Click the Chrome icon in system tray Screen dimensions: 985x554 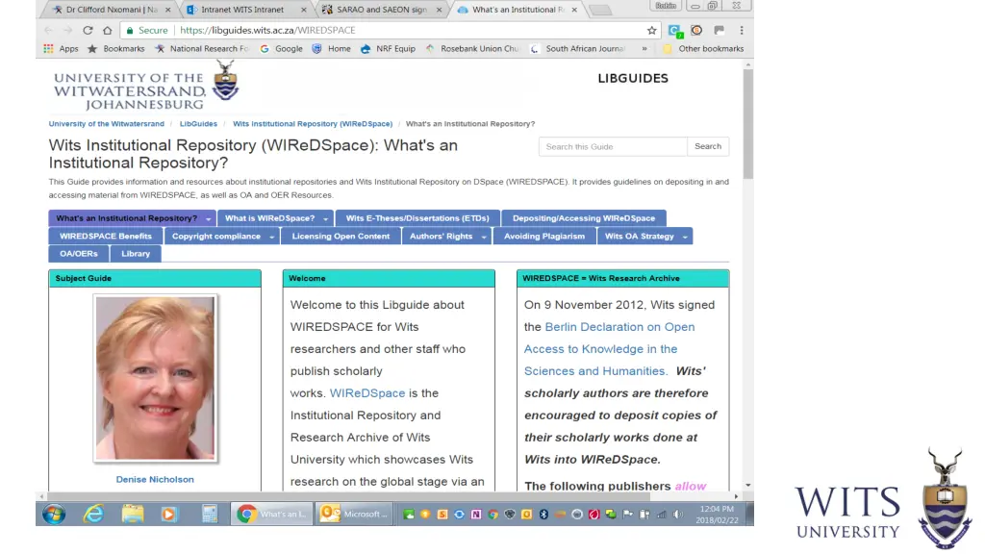click(493, 515)
